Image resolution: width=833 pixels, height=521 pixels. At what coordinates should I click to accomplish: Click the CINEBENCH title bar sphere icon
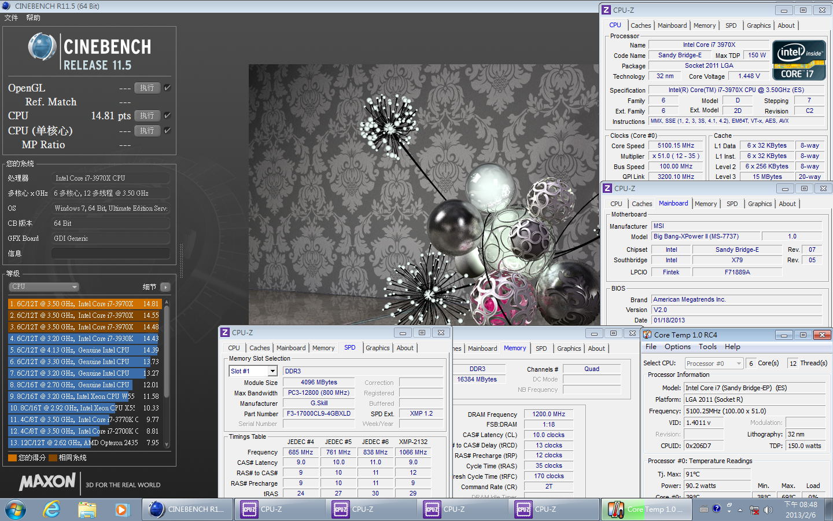pos(6,6)
